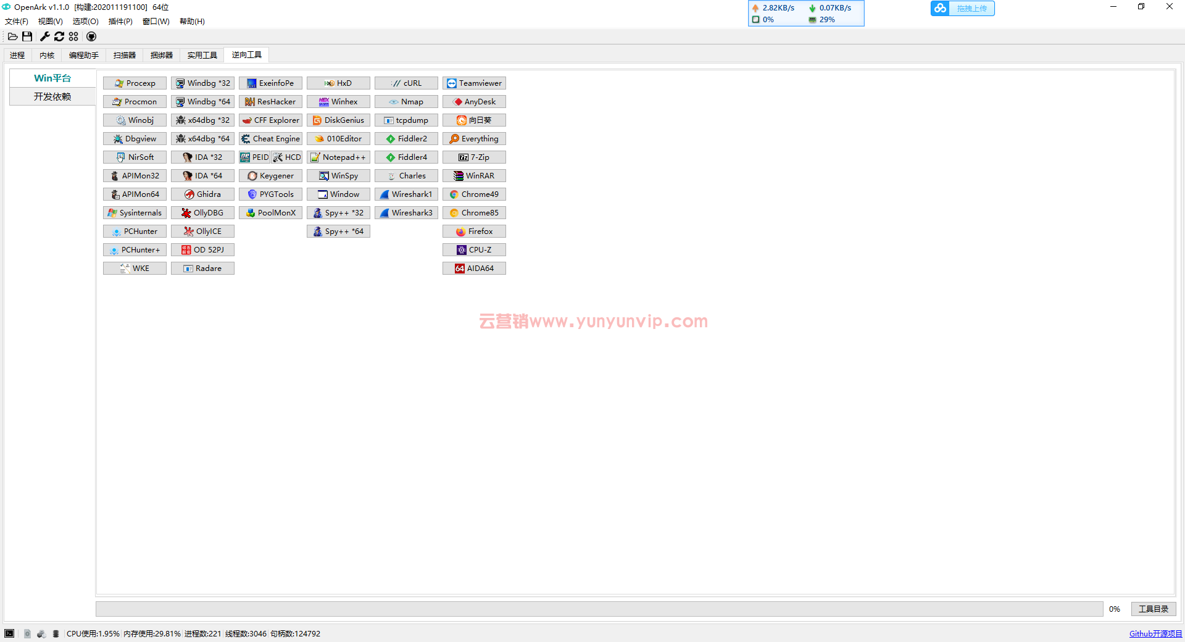1185x642 pixels.
Task: Open Dbgview tool
Action: tap(135, 139)
